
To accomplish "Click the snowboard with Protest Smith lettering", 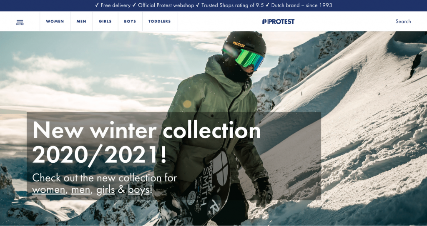I will 210,185.
